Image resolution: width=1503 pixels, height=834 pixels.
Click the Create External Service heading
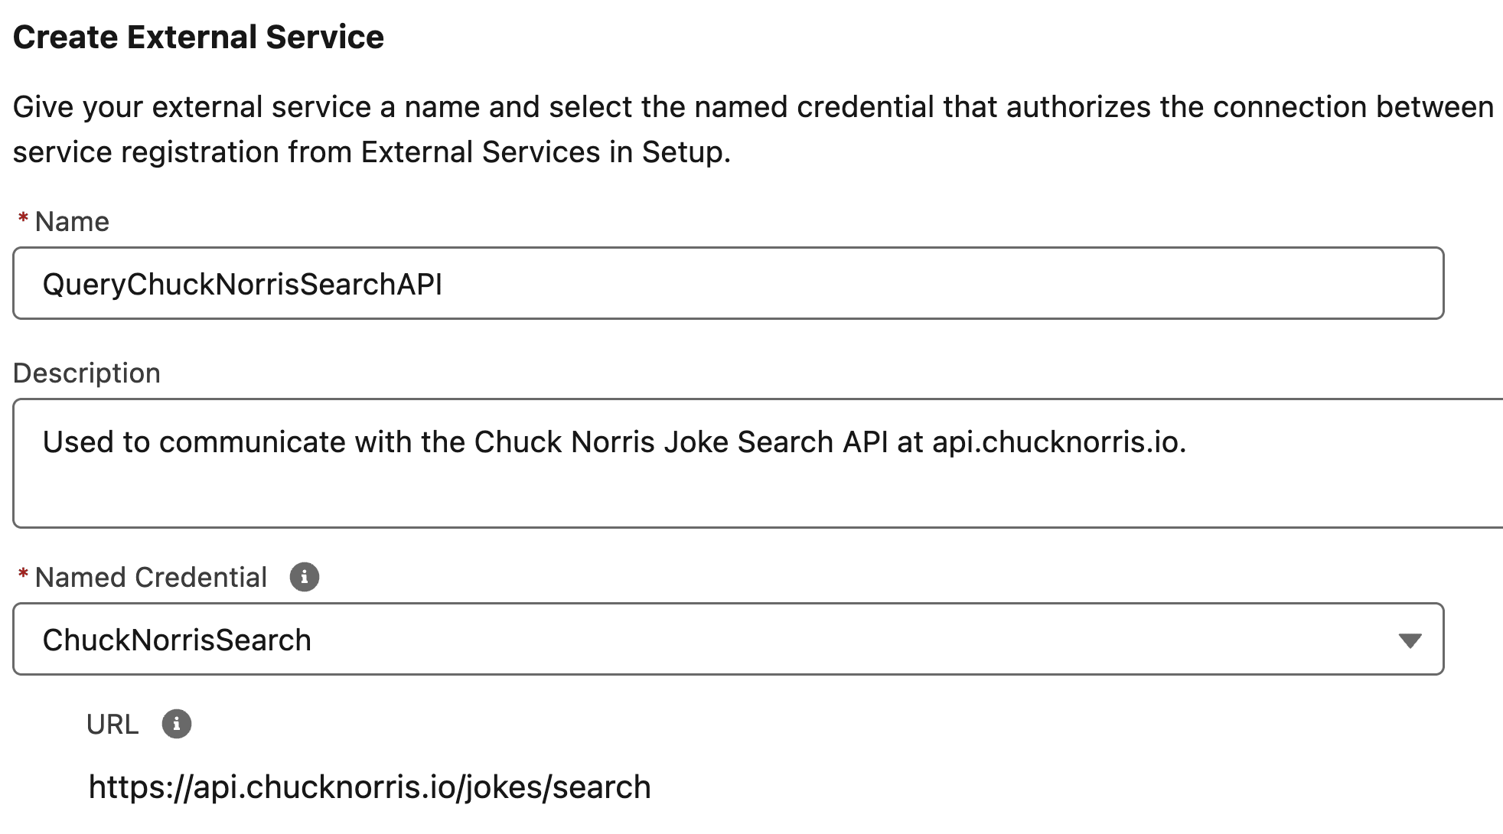pos(198,37)
